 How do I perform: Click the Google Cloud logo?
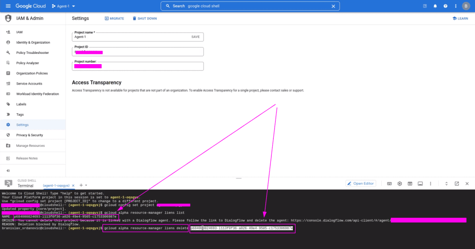coord(31,6)
